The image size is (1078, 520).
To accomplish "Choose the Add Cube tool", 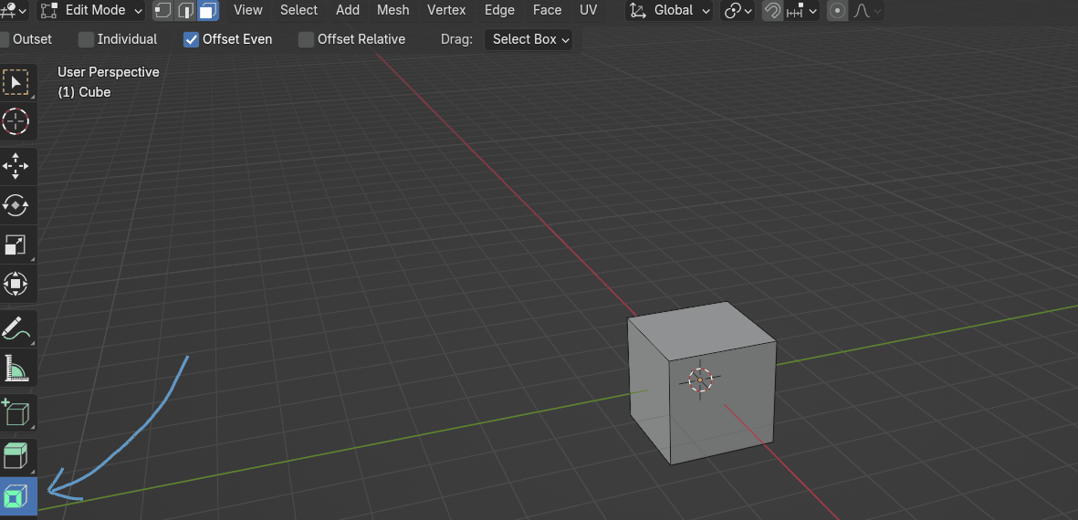I will (x=16, y=413).
